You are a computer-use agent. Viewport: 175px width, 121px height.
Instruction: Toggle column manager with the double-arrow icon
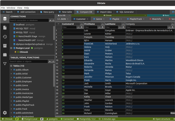click(x=59, y=24)
